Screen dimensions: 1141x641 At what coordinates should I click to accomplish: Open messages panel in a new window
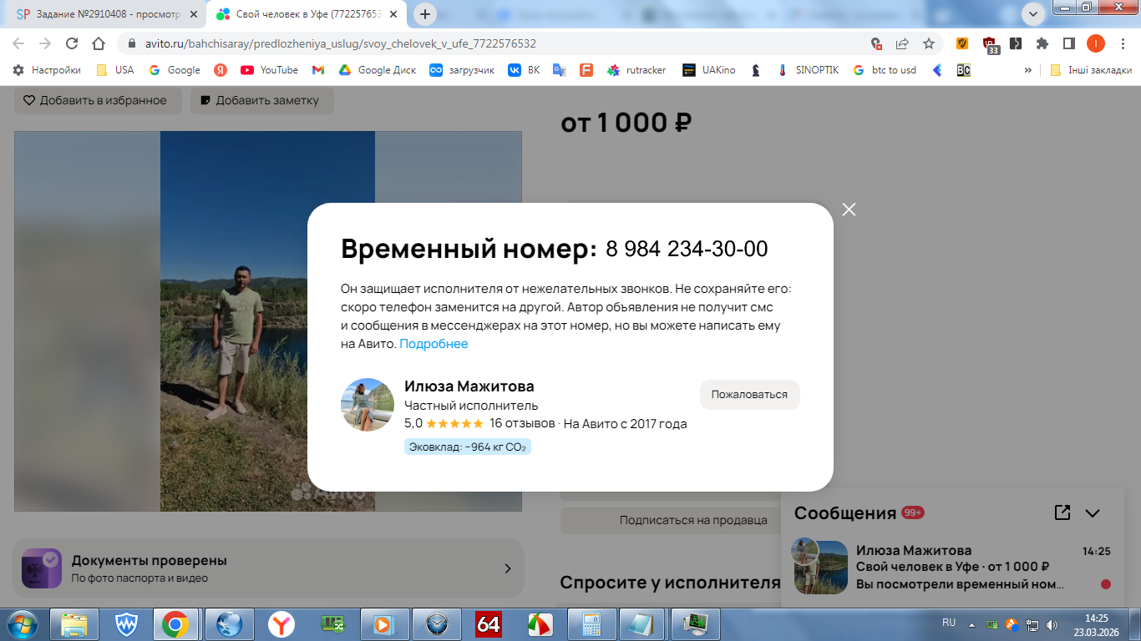[1062, 512]
